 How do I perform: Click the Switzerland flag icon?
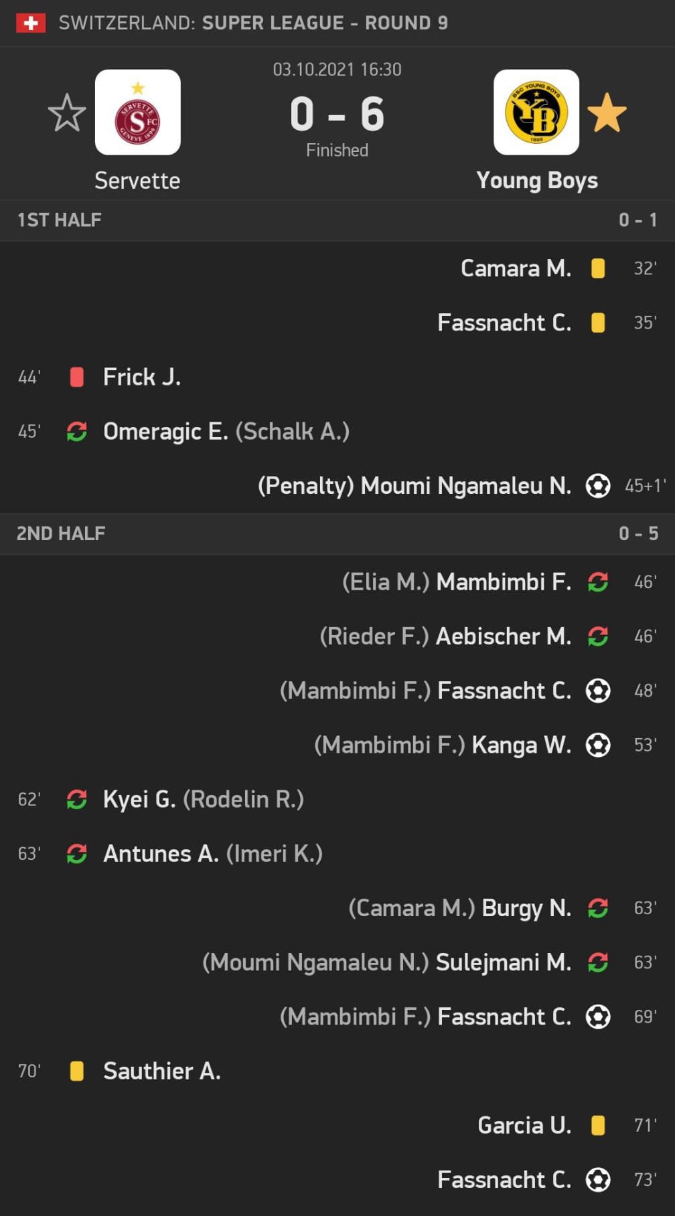pyautogui.click(x=31, y=23)
